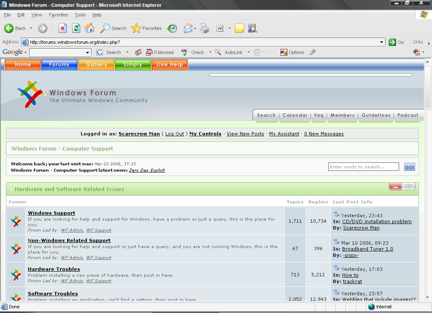Screen dimensions: 432x313
Task: Open the address bar dropdown arrow
Action: coord(381,42)
